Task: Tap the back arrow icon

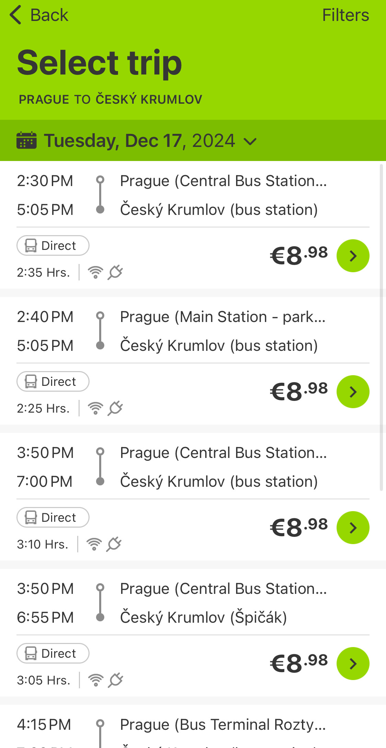Action: [x=16, y=15]
